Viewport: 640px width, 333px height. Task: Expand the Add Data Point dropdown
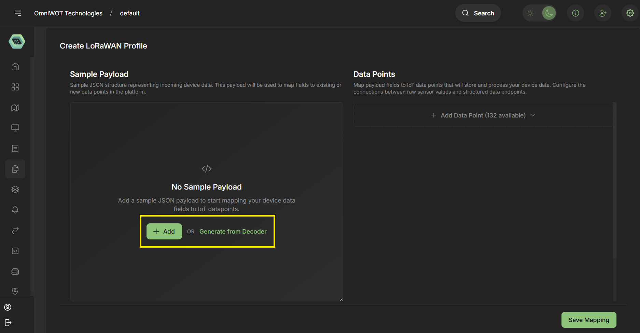coord(483,115)
